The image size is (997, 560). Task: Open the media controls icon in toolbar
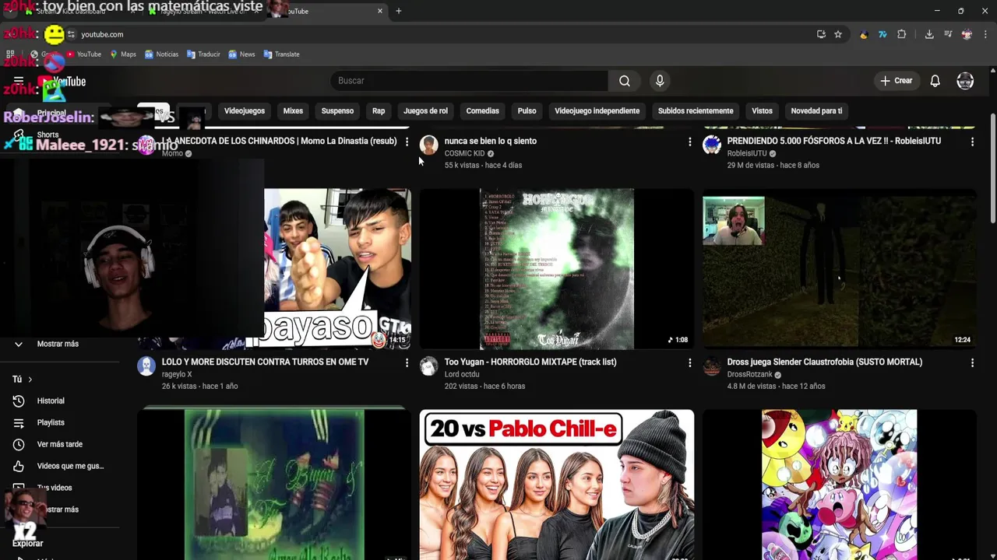pos(948,34)
